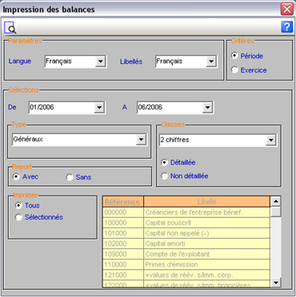Screen dimensions: 296x297
Task: Sort by the Référence column header
Action: 123,202
